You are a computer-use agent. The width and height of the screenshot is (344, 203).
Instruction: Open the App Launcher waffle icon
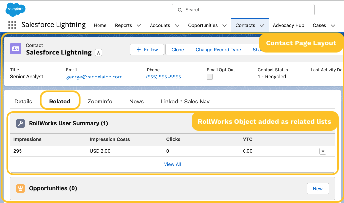(12, 25)
